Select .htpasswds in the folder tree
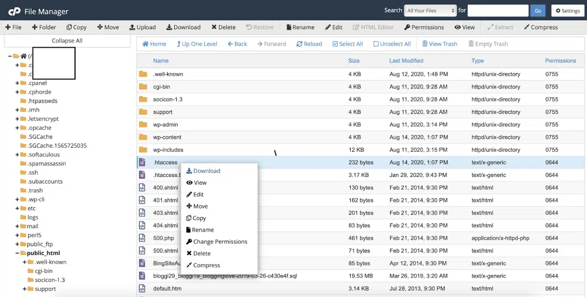This screenshot has width=587, height=297. pyautogui.click(x=42, y=101)
